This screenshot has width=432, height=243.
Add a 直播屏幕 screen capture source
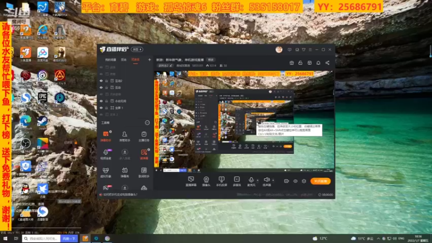(x=191, y=181)
